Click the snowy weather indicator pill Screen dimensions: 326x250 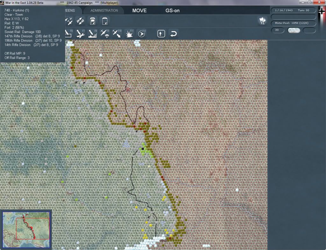click(x=294, y=30)
